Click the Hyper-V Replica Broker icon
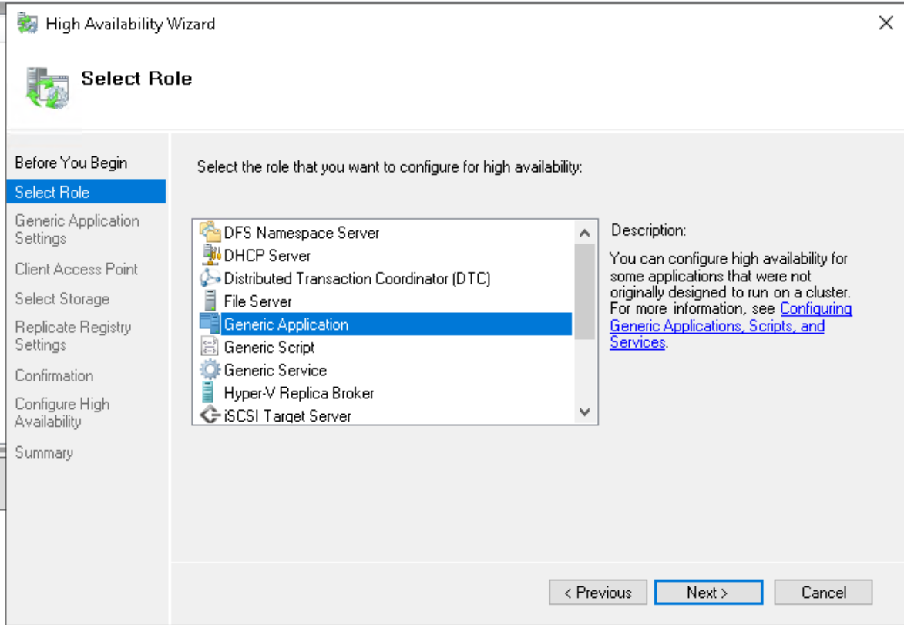 210,393
